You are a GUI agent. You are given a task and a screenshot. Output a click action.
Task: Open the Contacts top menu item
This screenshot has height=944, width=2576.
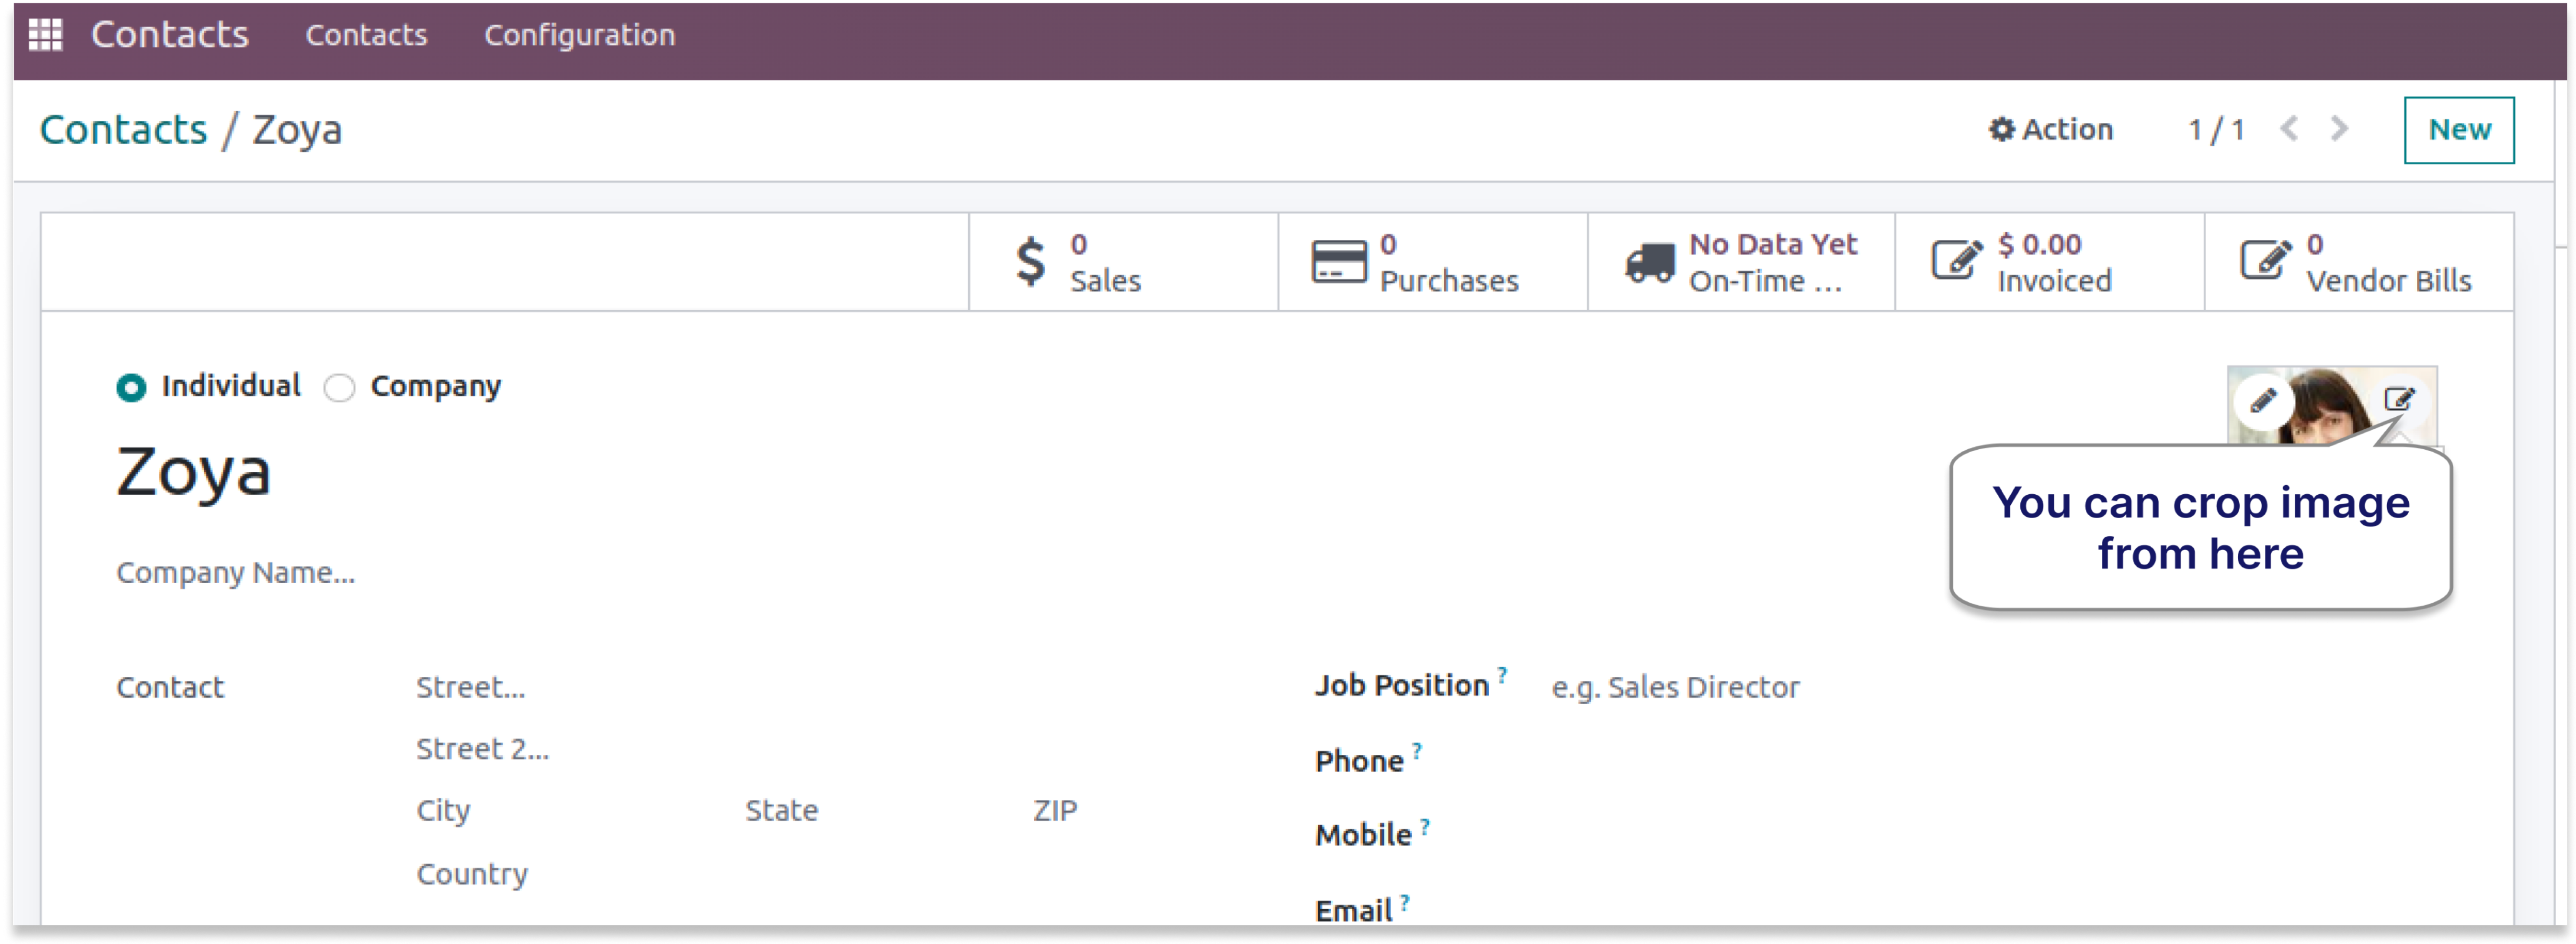click(x=366, y=35)
